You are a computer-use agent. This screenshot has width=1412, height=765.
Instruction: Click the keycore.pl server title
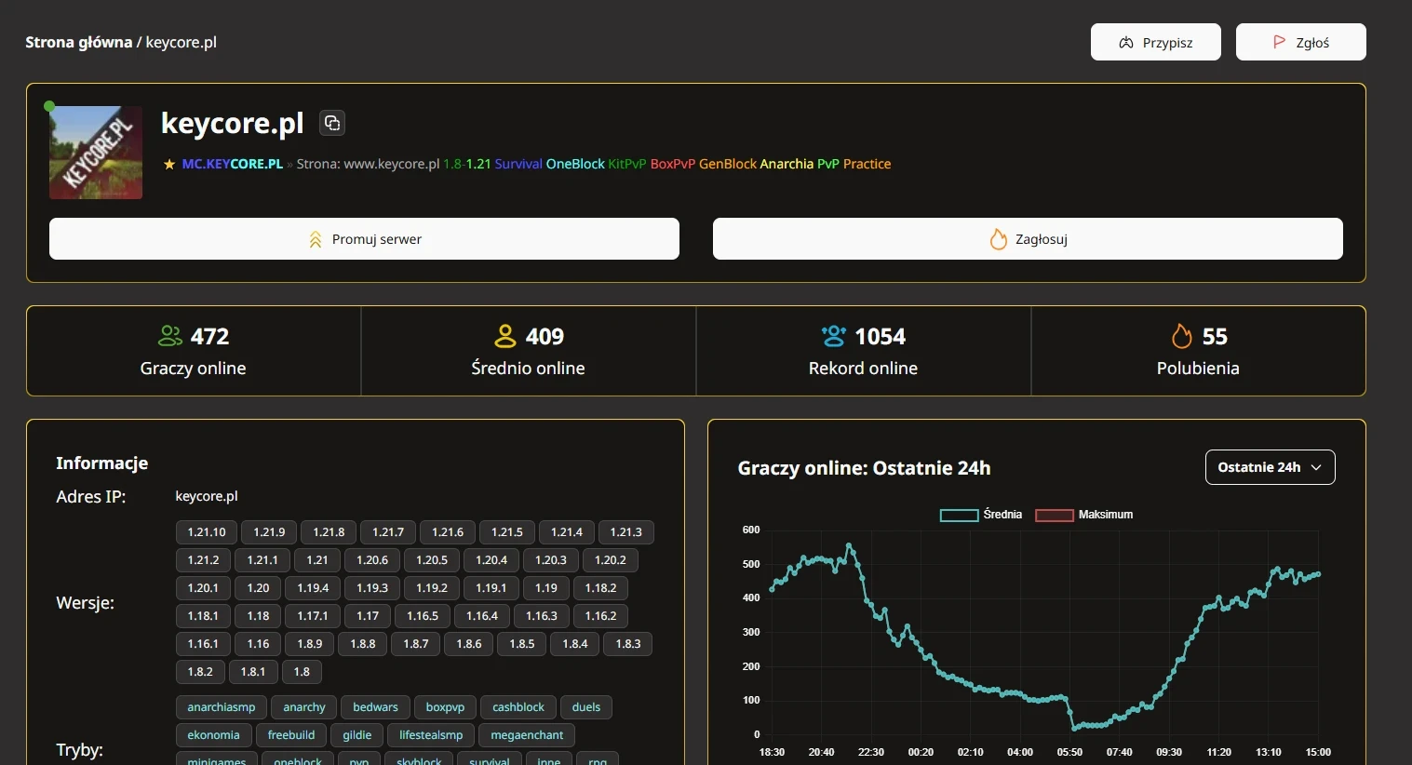[233, 123]
